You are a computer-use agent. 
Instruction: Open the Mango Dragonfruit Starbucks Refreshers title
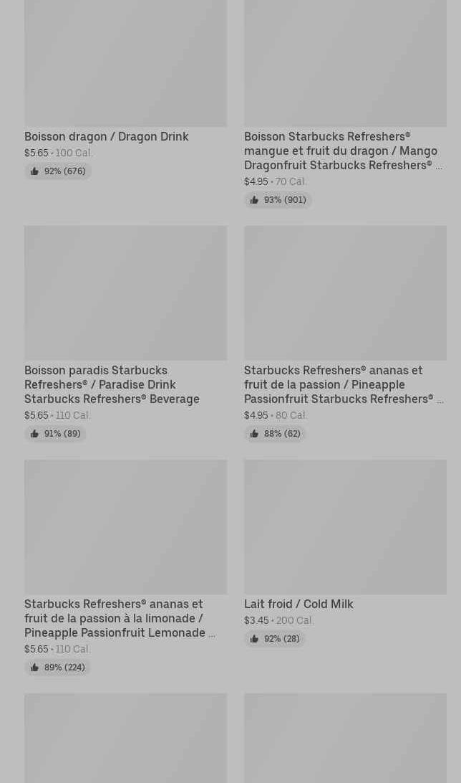point(341,151)
